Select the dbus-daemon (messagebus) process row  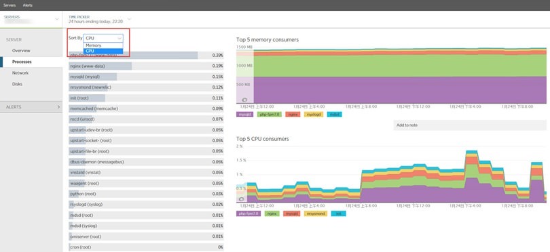click(146, 162)
